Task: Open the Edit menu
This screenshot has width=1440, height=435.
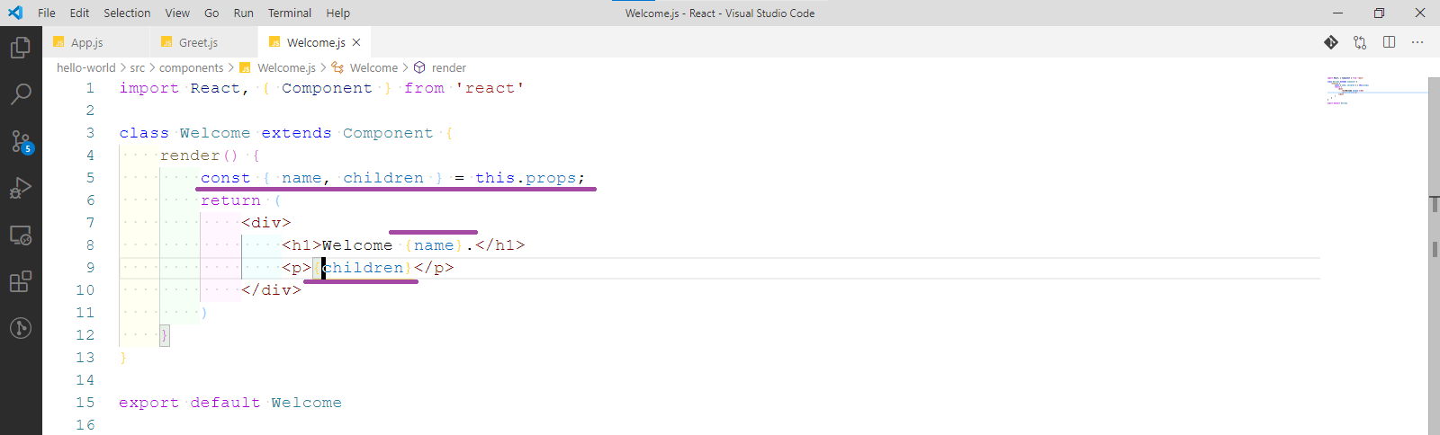Action: click(x=79, y=13)
